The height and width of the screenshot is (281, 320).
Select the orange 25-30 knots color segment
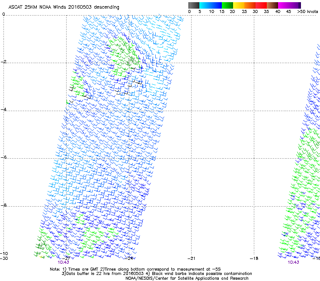point(250,5)
